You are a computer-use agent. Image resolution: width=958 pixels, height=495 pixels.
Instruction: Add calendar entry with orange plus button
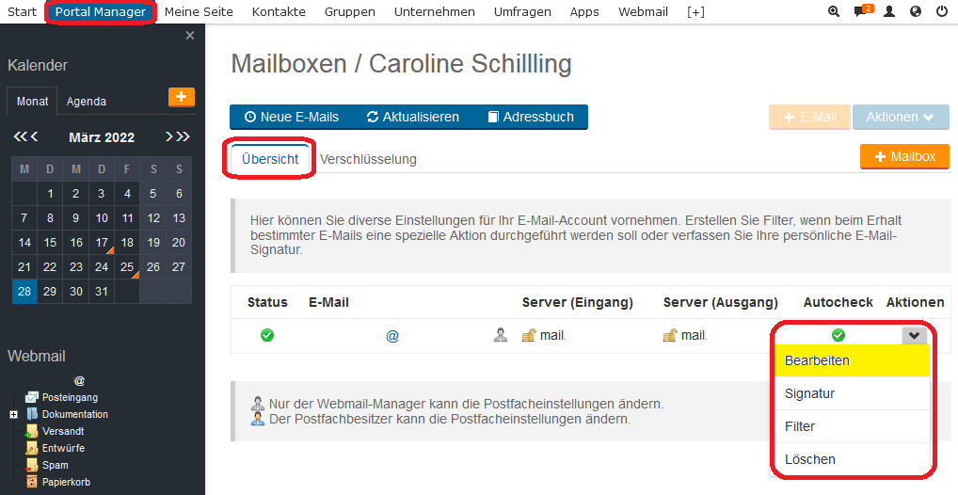182,97
